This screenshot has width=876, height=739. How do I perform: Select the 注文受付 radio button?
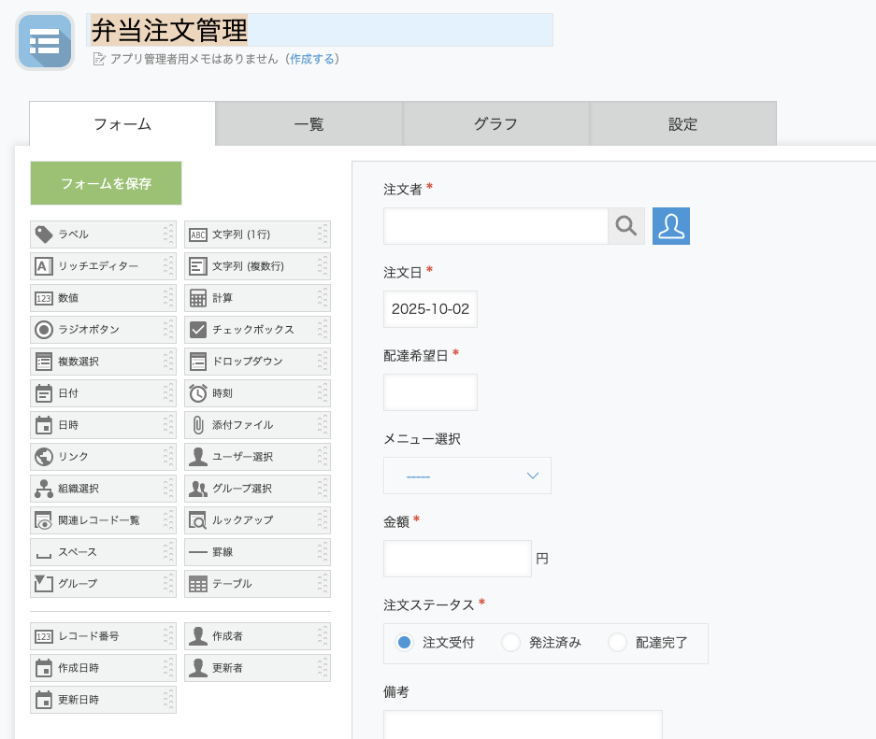pos(405,643)
